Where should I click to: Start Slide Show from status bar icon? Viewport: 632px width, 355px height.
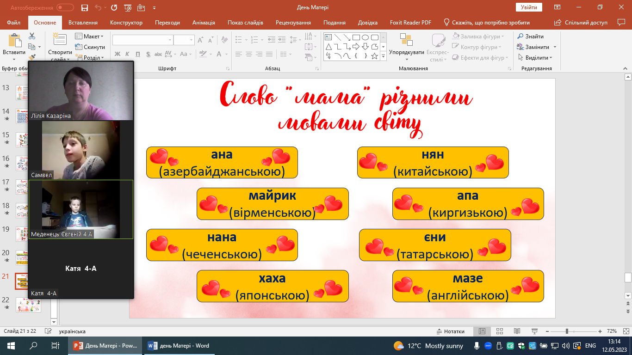(x=534, y=331)
